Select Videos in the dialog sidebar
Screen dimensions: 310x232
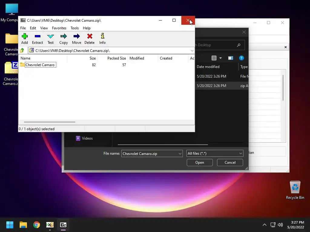pyautogui.click(x=84, y=138)
